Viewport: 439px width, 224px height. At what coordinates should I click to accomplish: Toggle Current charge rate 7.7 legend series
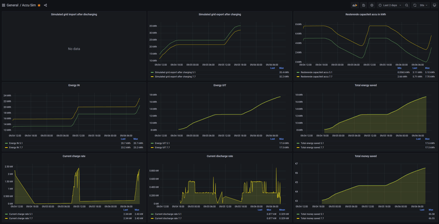[21, 218]
